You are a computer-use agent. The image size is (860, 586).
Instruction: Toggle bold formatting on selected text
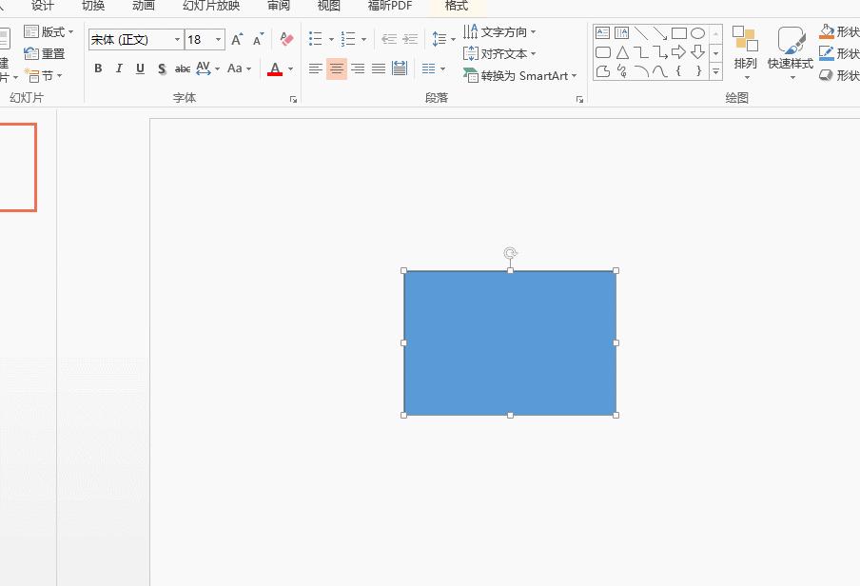pyautogui.click(x=97, y=68)
